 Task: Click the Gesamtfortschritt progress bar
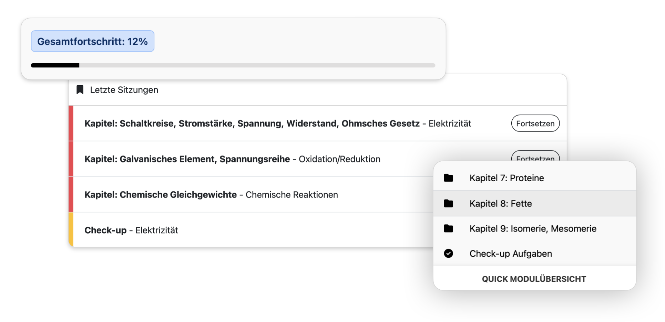point(233,65)
